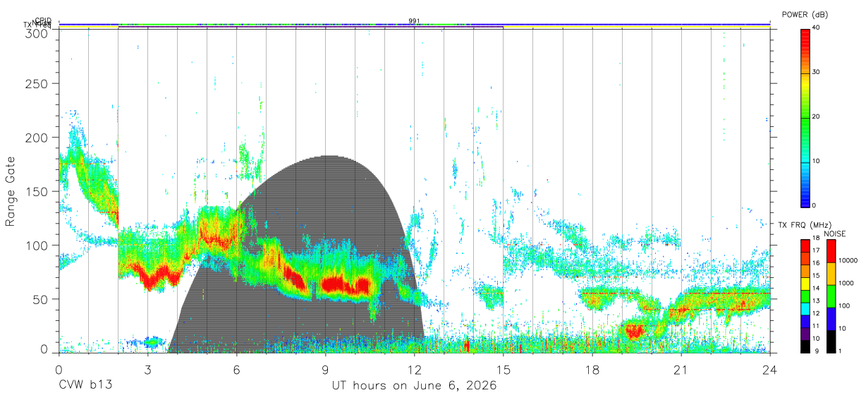Viewport: 866px width, 400px height.
Task: Click the 1000 label in the NOISE legend
Action: [846, 283]
